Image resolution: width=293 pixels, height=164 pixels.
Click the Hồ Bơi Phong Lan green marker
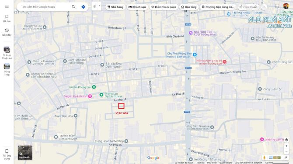(94, 87)
